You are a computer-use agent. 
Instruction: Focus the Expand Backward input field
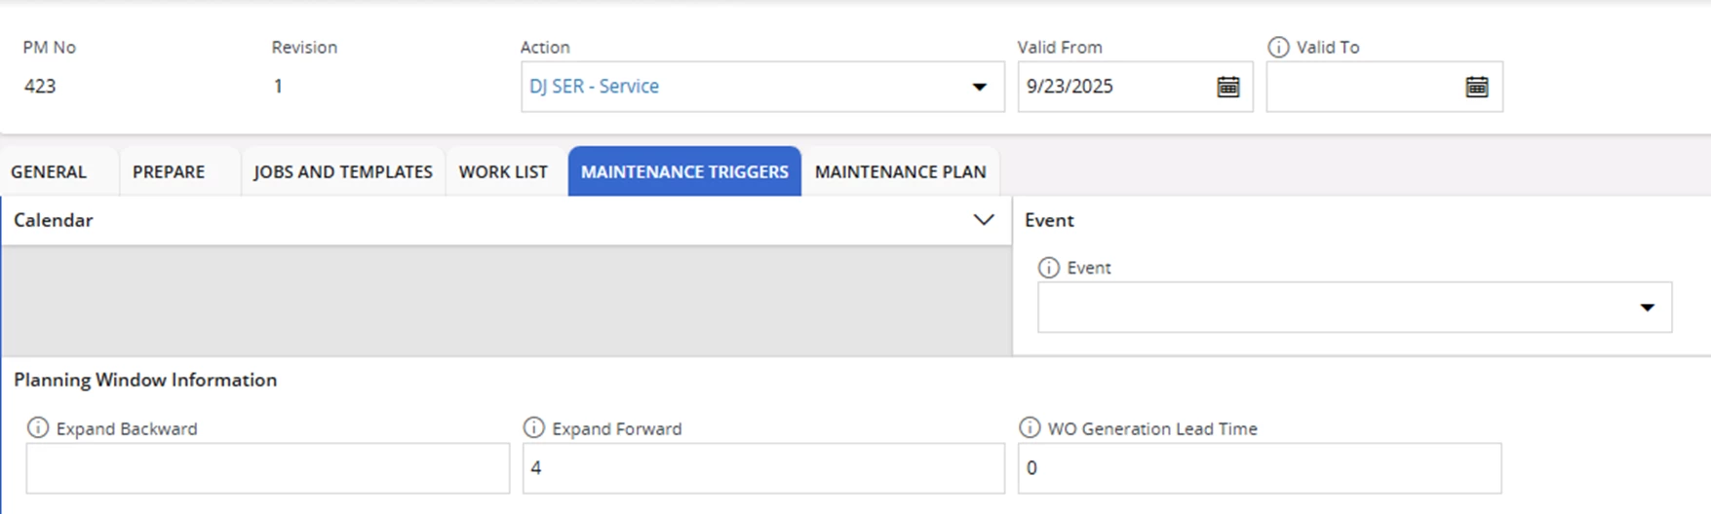pos(268,468)
